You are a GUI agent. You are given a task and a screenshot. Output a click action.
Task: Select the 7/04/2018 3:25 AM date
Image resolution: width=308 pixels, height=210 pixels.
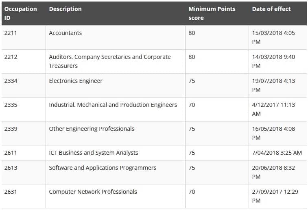pyautogui.click(x=277, y=153)
